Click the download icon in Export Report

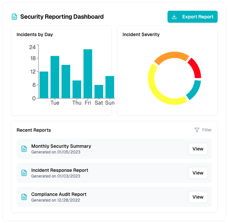[x=174, y=17]
